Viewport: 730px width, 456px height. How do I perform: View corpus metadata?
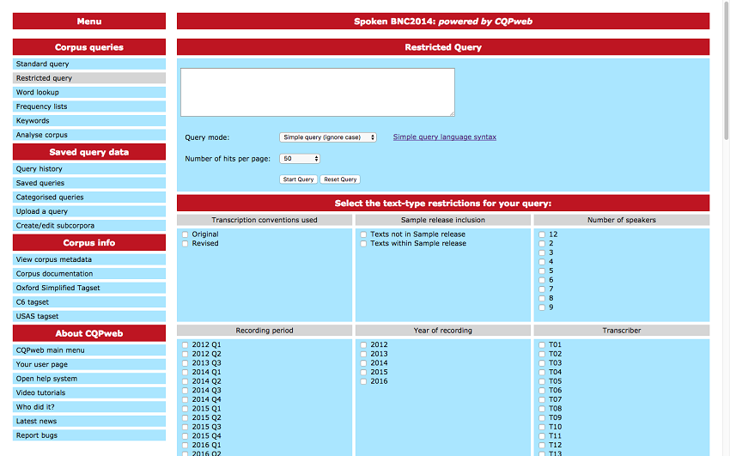pos(89,259)
